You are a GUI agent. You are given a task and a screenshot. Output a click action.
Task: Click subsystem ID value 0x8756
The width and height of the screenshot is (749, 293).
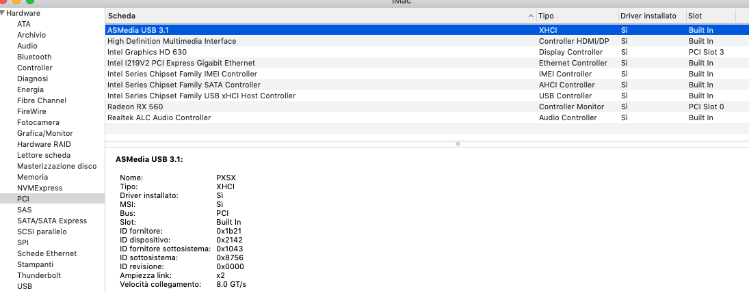click(x=230, y=257)
